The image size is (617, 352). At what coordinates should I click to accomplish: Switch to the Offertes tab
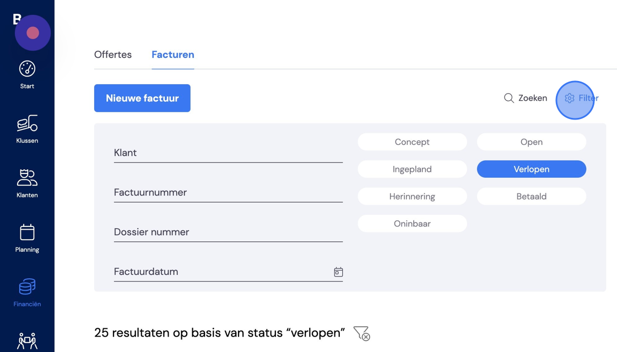point(113,55)
